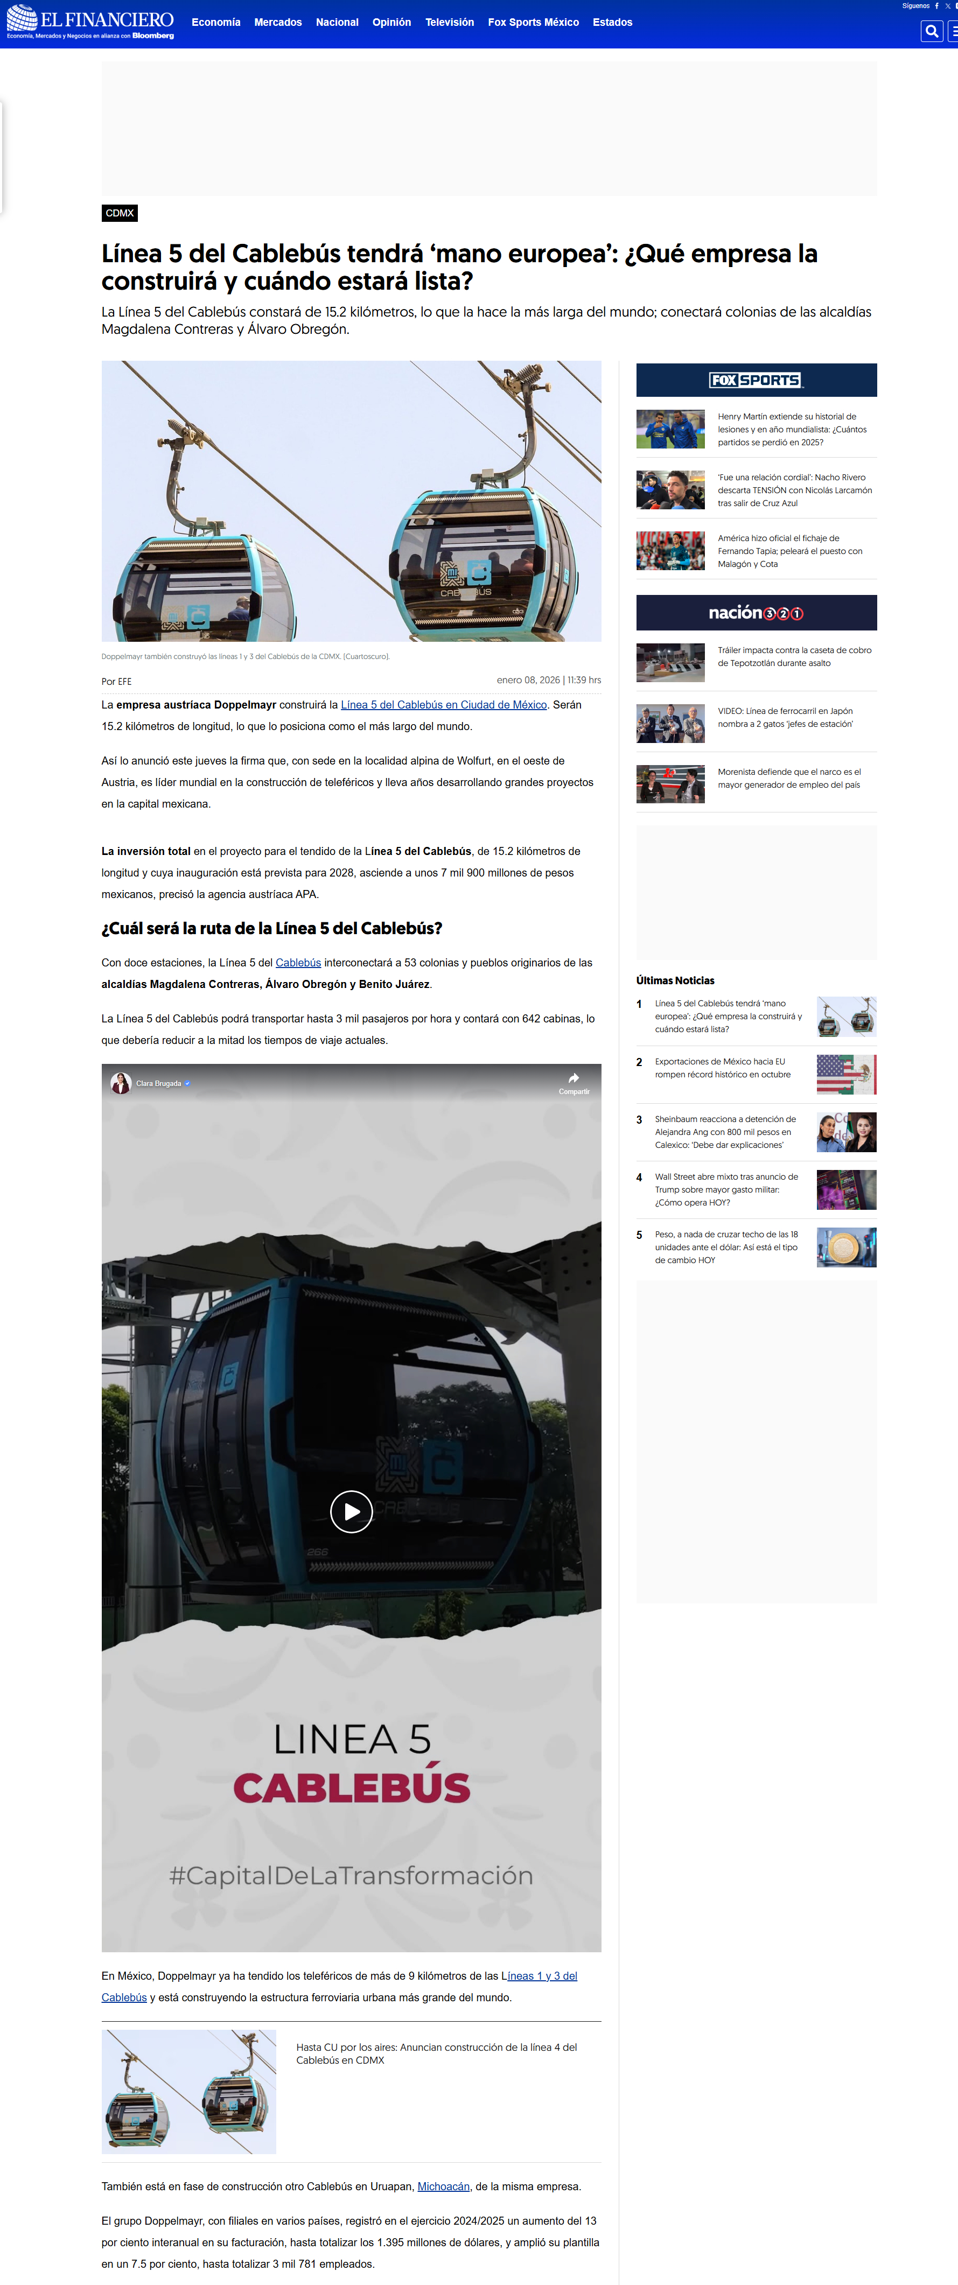
Task: Open the Televisión menu item
Action: click(449, 22)
